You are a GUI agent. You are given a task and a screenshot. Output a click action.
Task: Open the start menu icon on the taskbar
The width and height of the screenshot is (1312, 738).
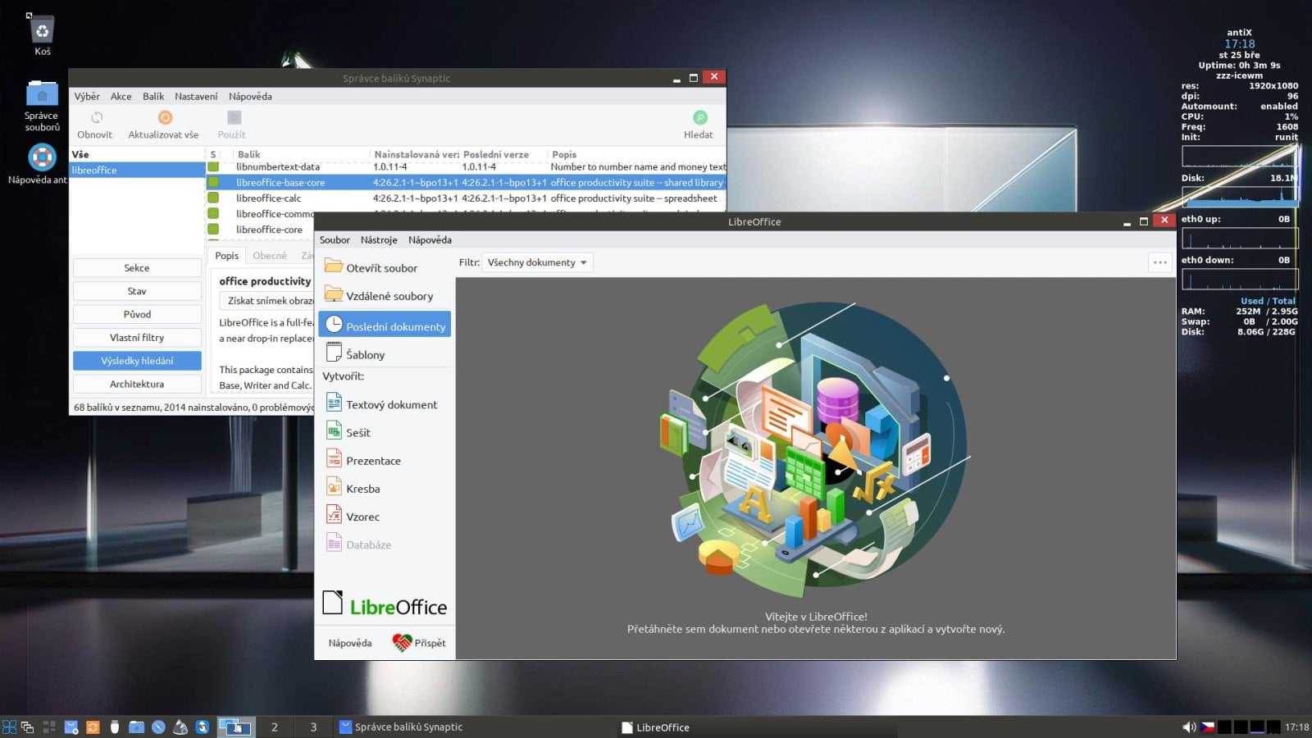pos(9,727)
